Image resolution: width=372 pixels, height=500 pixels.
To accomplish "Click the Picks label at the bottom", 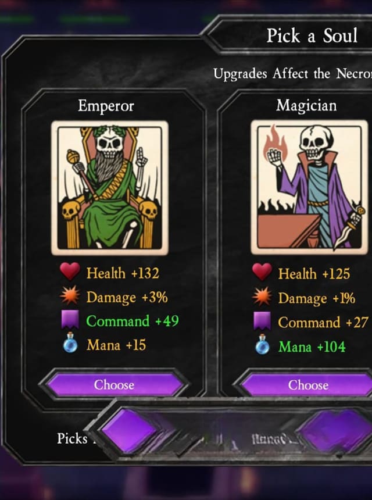I will click(x=72, y=438).
